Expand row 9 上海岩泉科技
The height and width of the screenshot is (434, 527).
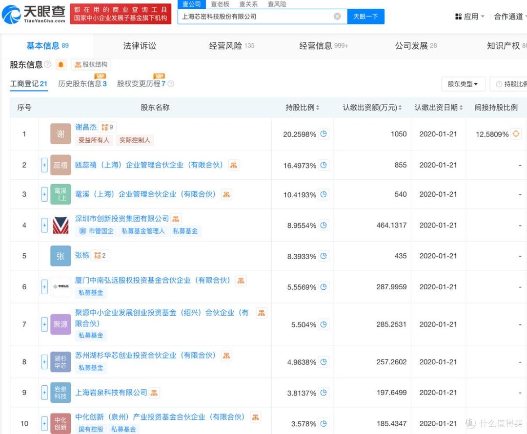point(44,393)
